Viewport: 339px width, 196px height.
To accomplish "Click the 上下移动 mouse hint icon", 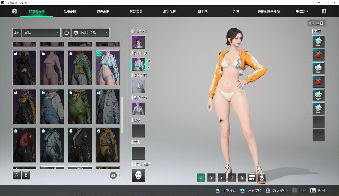I will (218, 190).
